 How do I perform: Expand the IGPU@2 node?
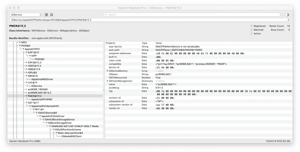point(27,72)
